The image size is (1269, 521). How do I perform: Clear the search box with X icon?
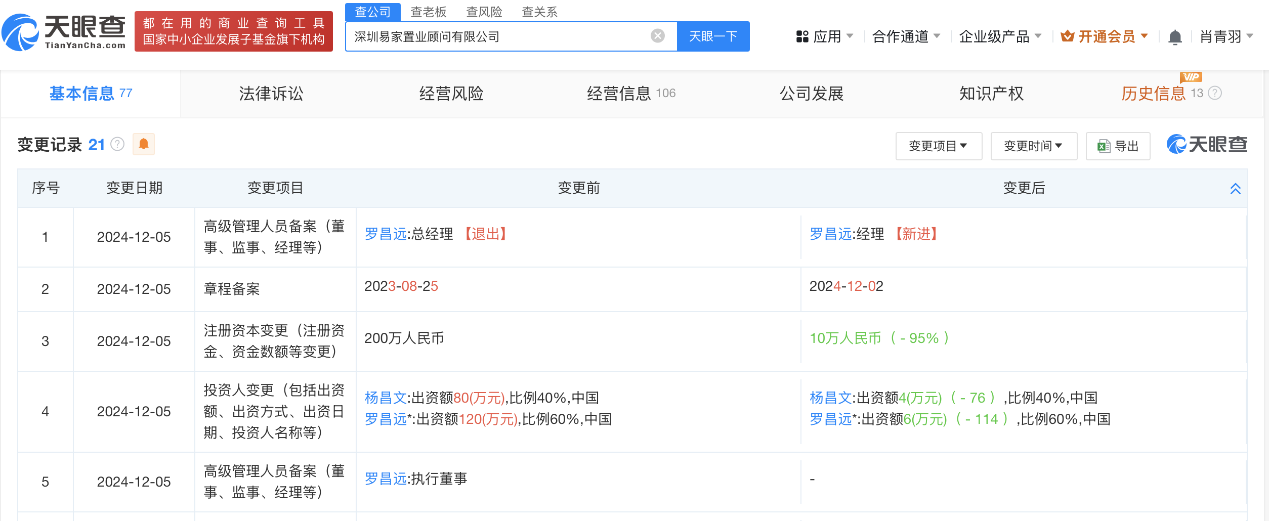click(657, 36)
